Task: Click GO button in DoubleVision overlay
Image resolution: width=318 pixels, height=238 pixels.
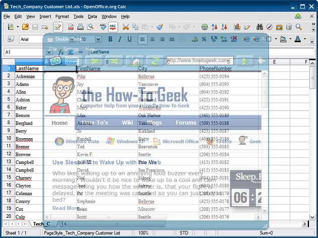Action: click(55, 61)
